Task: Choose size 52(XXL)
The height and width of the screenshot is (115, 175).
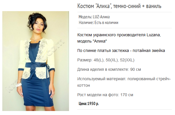Action: click(127, 60)
